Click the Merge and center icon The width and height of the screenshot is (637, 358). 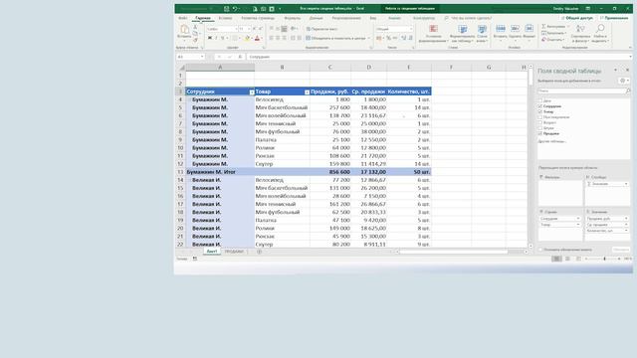coord(308,38)
